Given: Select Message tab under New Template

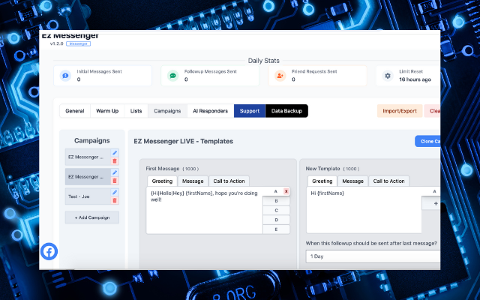Looking at the screenshot, I should click(x=352, y=181).
